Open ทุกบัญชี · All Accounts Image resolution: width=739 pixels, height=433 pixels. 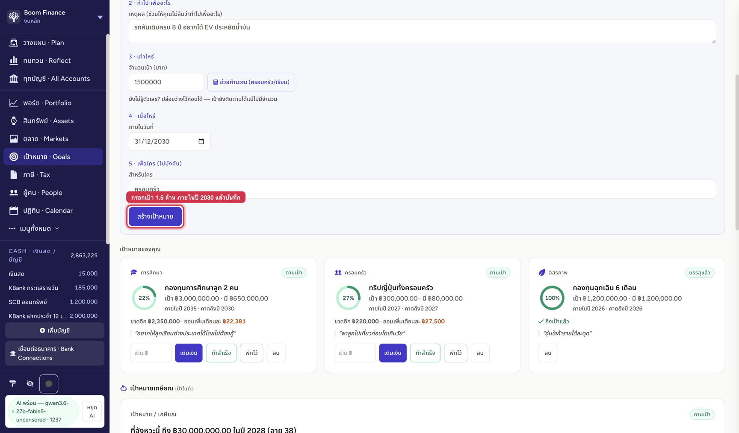53,79
